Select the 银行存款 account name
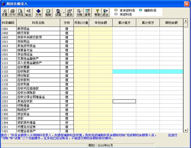Screen dimensions: 191x148 click(23, 33)
